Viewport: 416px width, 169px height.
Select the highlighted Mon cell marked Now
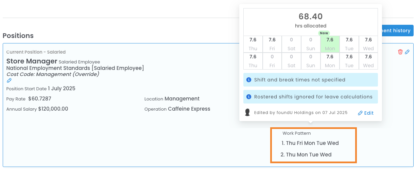(x=330, y=44)
